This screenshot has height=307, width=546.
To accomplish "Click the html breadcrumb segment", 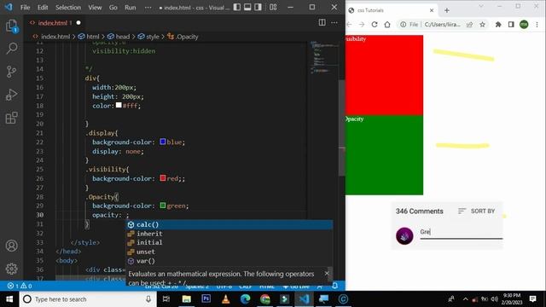I will [x=93, y=37].
